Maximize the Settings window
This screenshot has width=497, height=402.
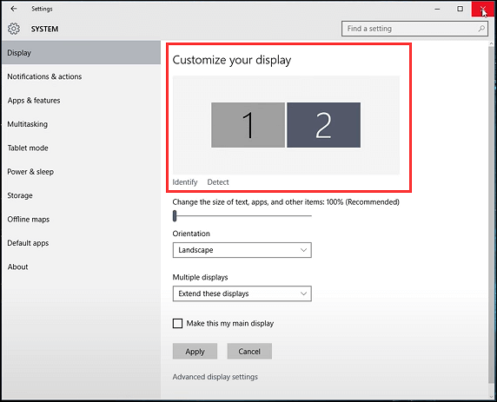[460, 9]
